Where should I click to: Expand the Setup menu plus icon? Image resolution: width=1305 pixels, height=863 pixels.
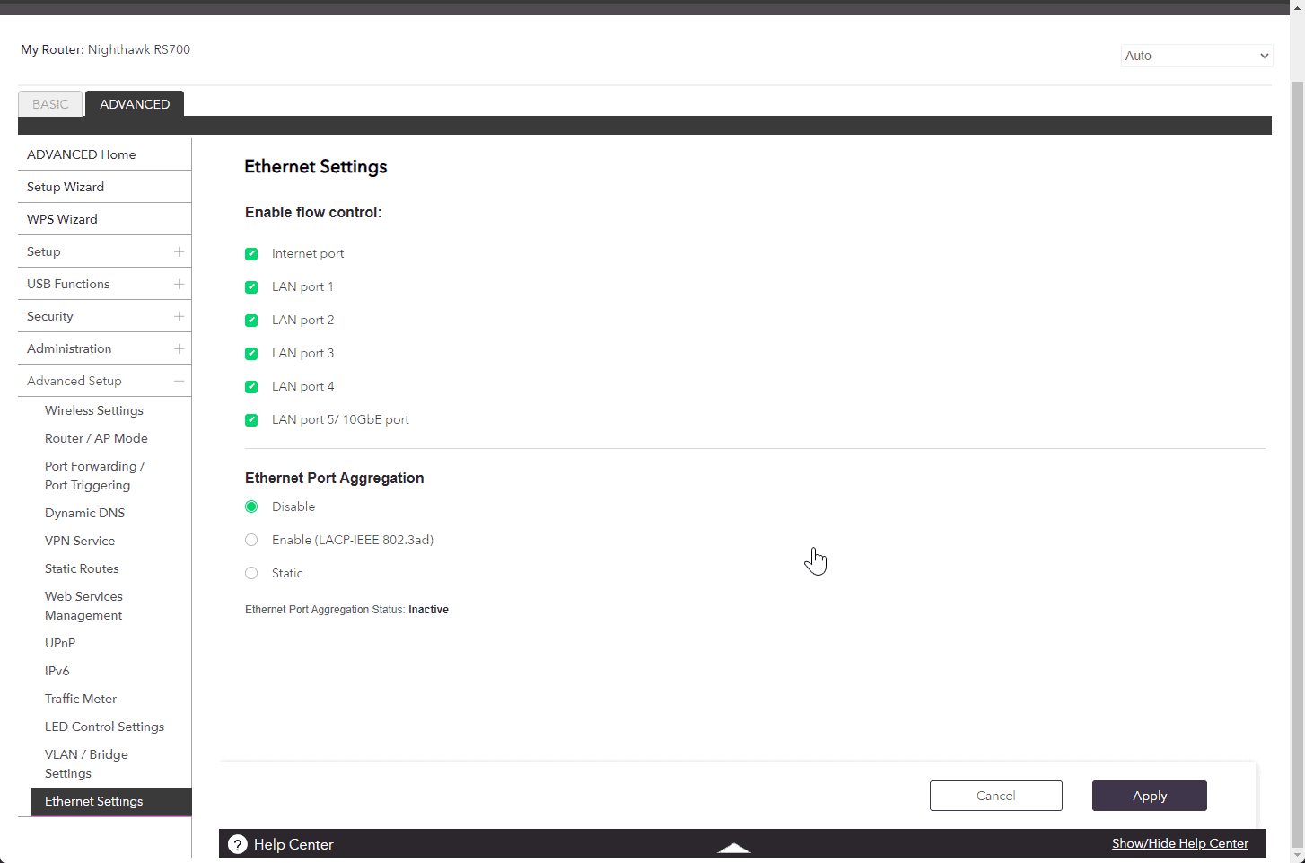point(179,251)
